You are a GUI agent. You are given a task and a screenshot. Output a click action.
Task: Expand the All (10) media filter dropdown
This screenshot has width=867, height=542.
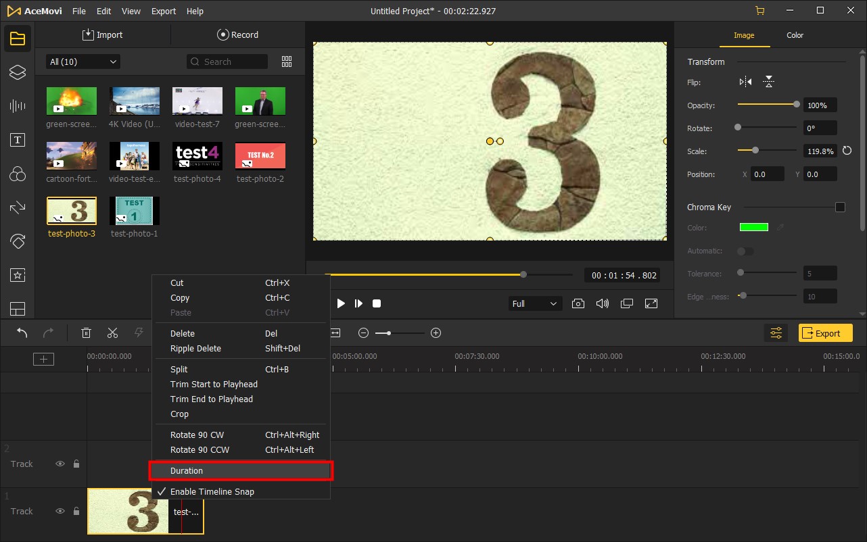83,61
